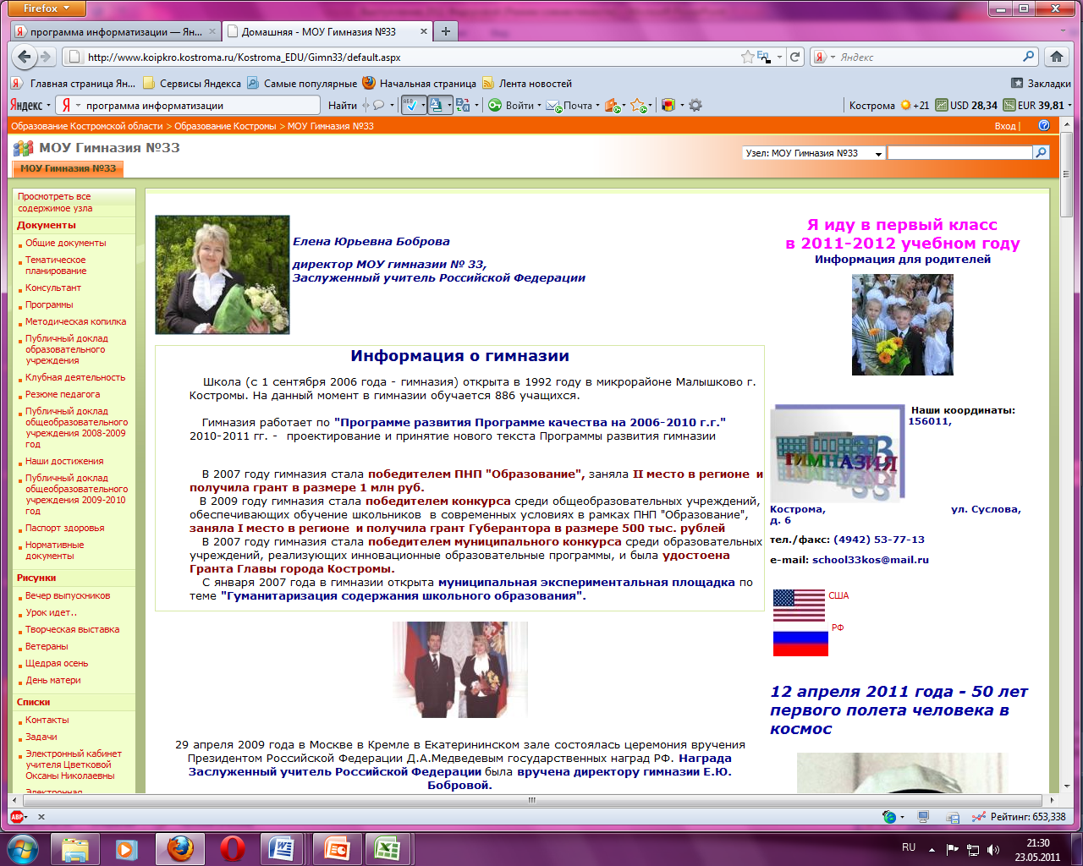Open Общие документы sidebar link
The width and height of the screenshot is (1083, 866).
pyautogui.click(x=66, y=243)
